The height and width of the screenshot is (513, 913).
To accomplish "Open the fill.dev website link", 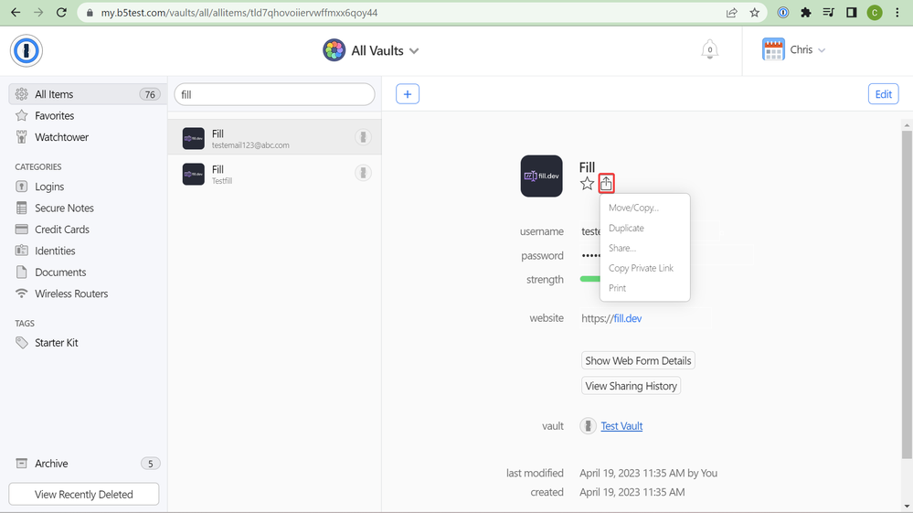I will click(626, 318).
